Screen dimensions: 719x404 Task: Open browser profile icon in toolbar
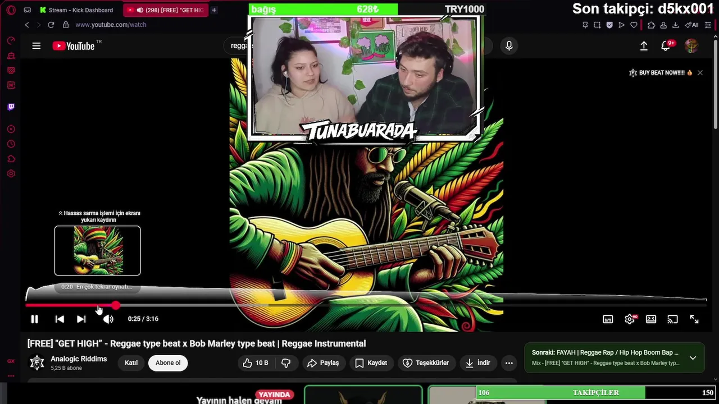663,25
